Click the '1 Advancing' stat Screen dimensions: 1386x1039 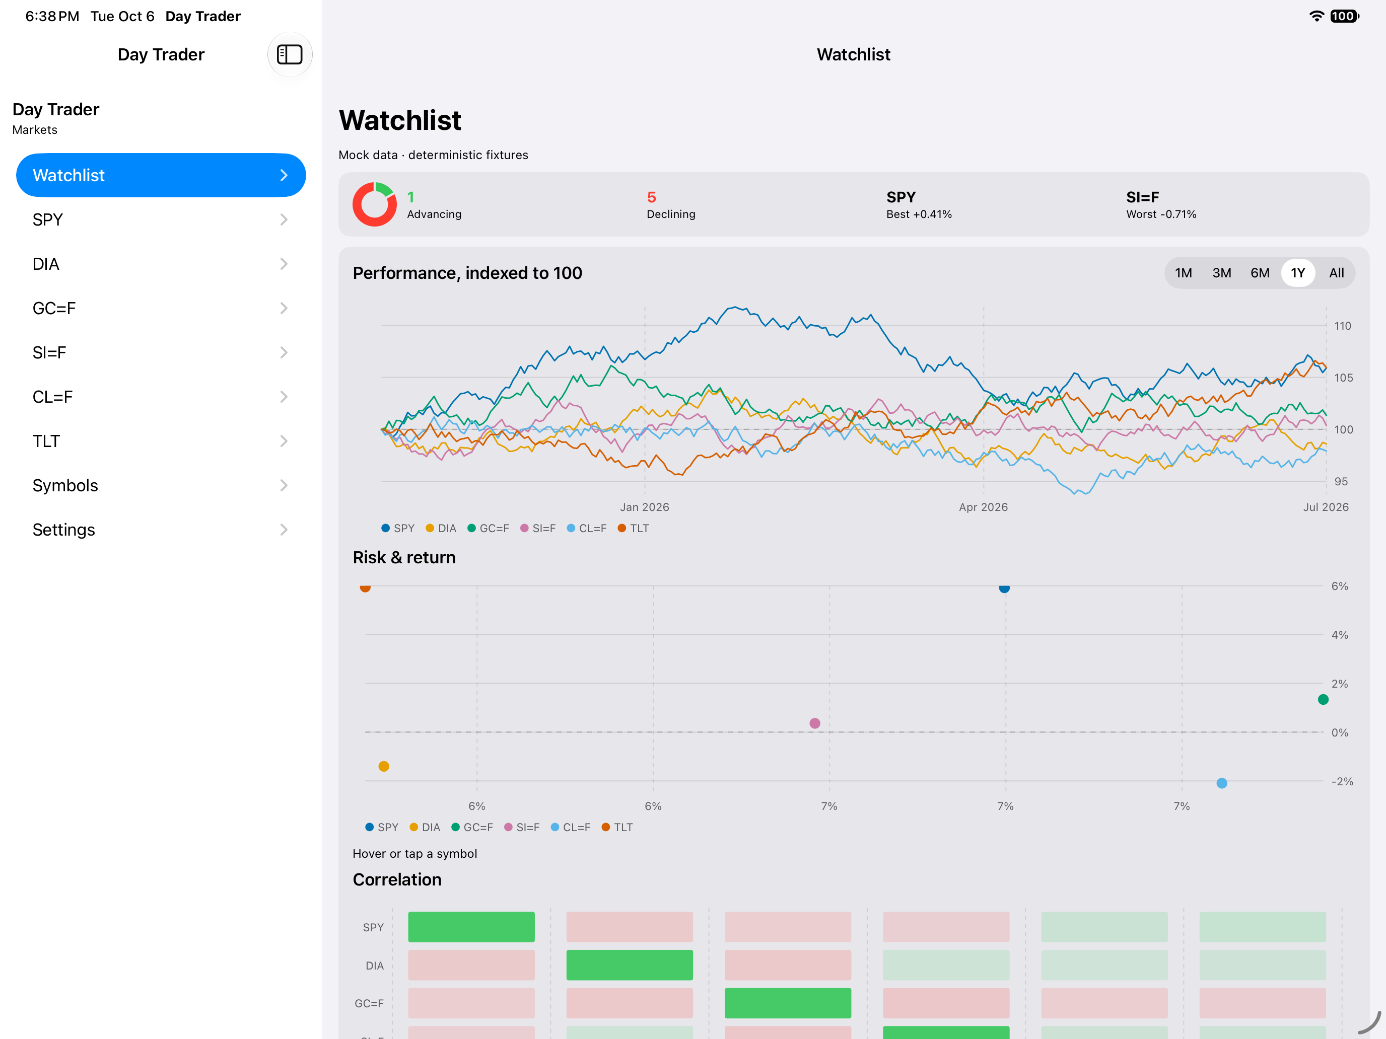coord(434,205)
